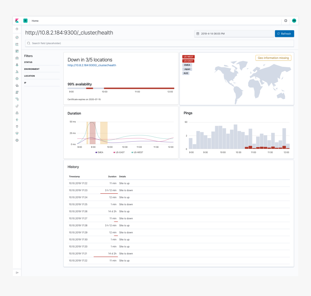Click the heartbeat monitoring sidebar icon
Screen dimensions: 311x296
point(17,133)
